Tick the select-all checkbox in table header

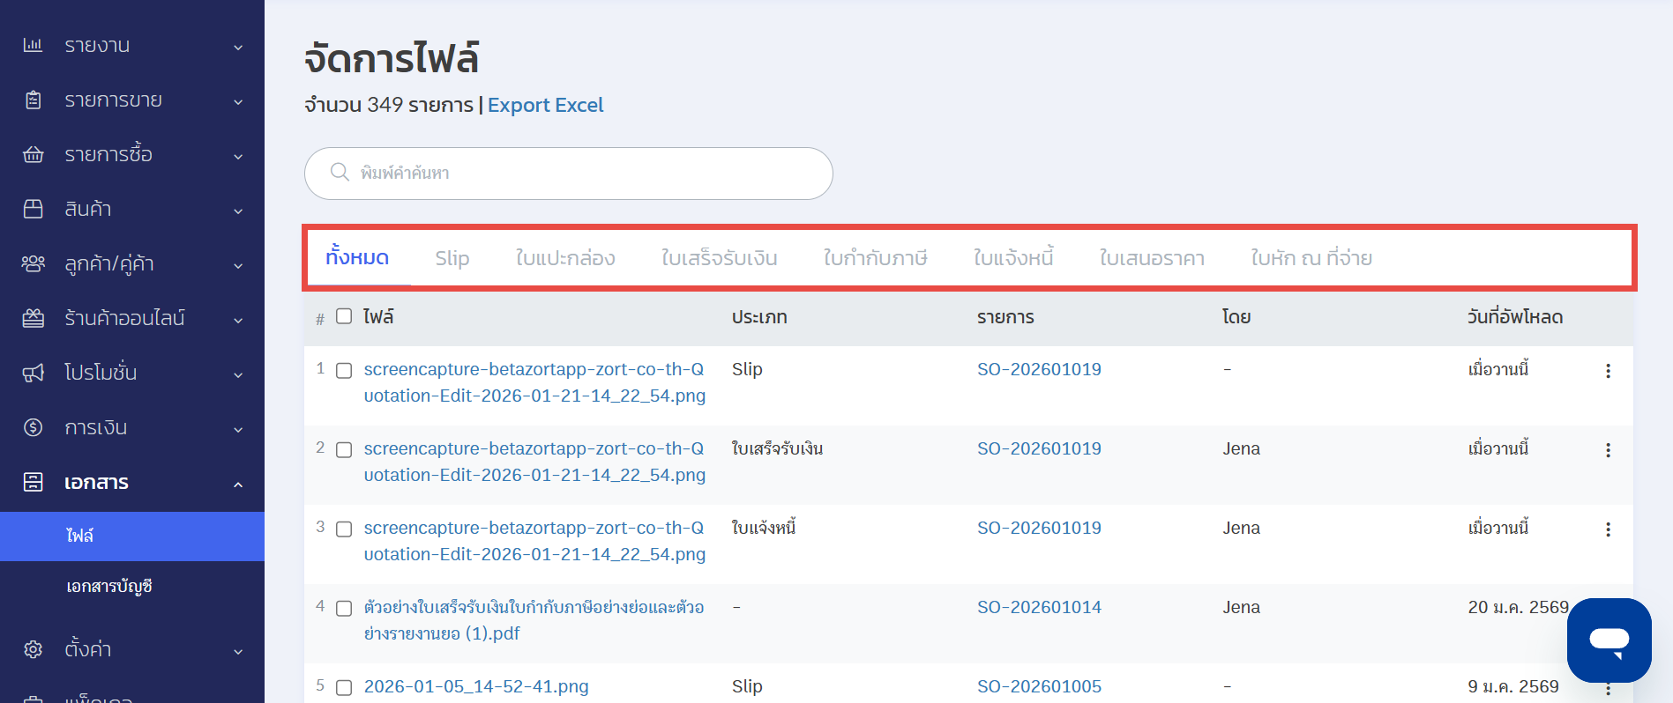coord(344,316)
